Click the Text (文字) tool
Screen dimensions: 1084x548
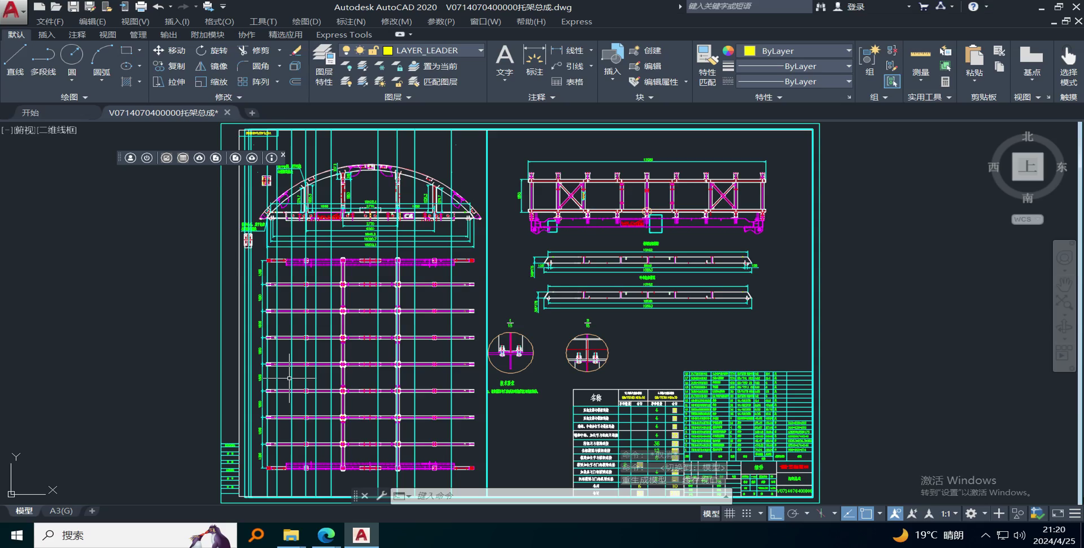tap(505, 61)
